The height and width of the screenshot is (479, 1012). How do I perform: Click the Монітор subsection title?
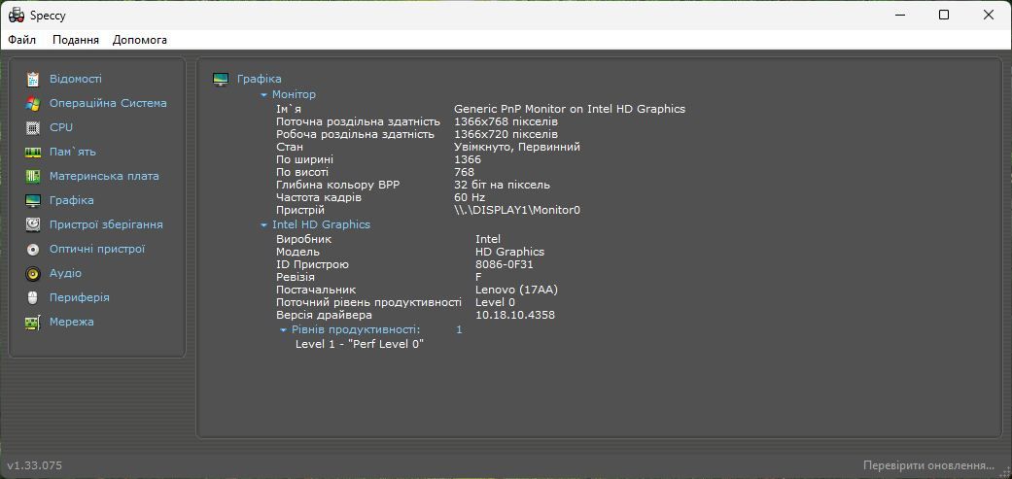(294, 94)
